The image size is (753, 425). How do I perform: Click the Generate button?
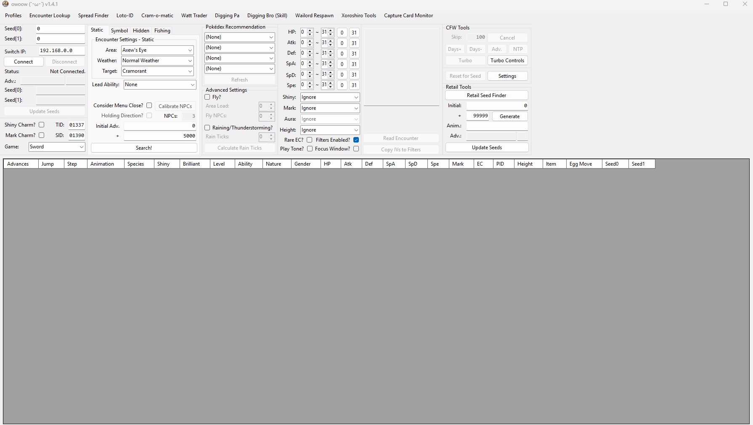point(510,116)
